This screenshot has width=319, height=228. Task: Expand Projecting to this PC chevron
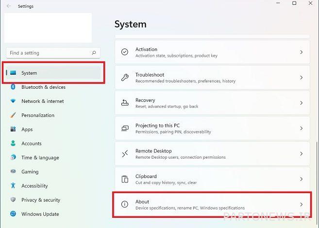[x=302, y=128]
